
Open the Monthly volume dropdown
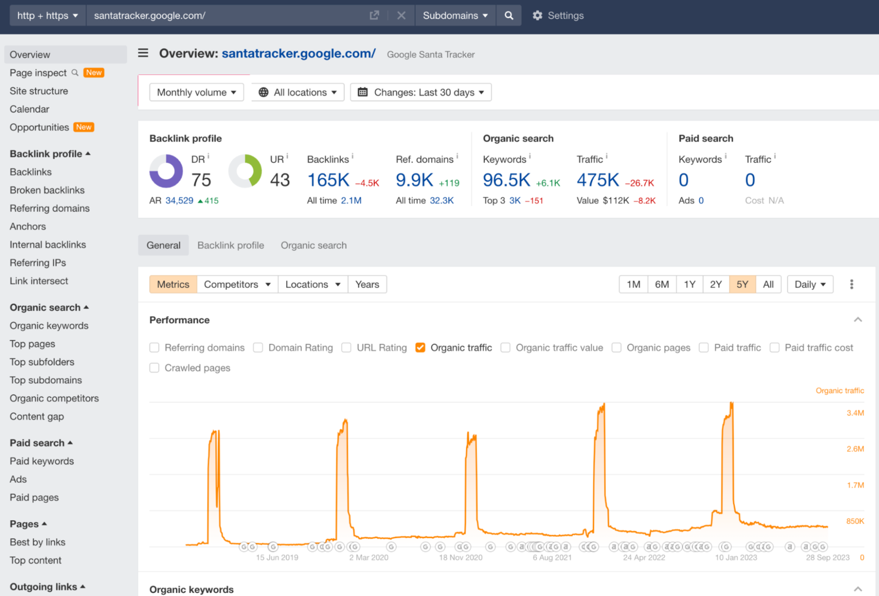196,92
